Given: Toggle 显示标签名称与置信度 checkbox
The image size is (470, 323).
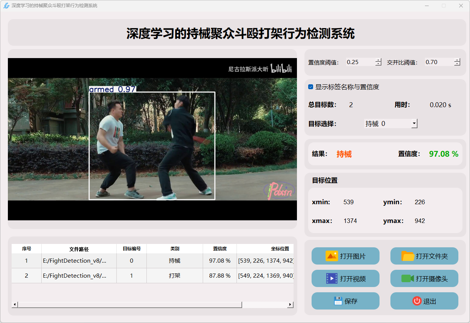Looking at the screenshot, I should (310, 87).
